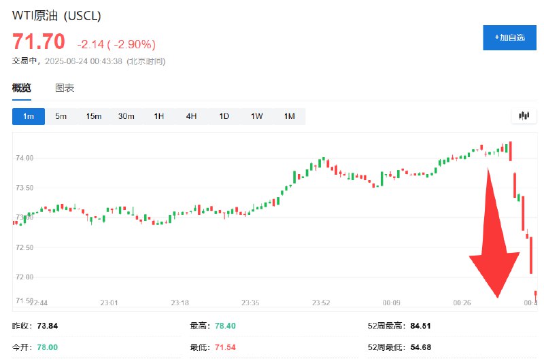Click the 72.50 price axis label
The image size is (544, 361).
click(x=24, y=247)
